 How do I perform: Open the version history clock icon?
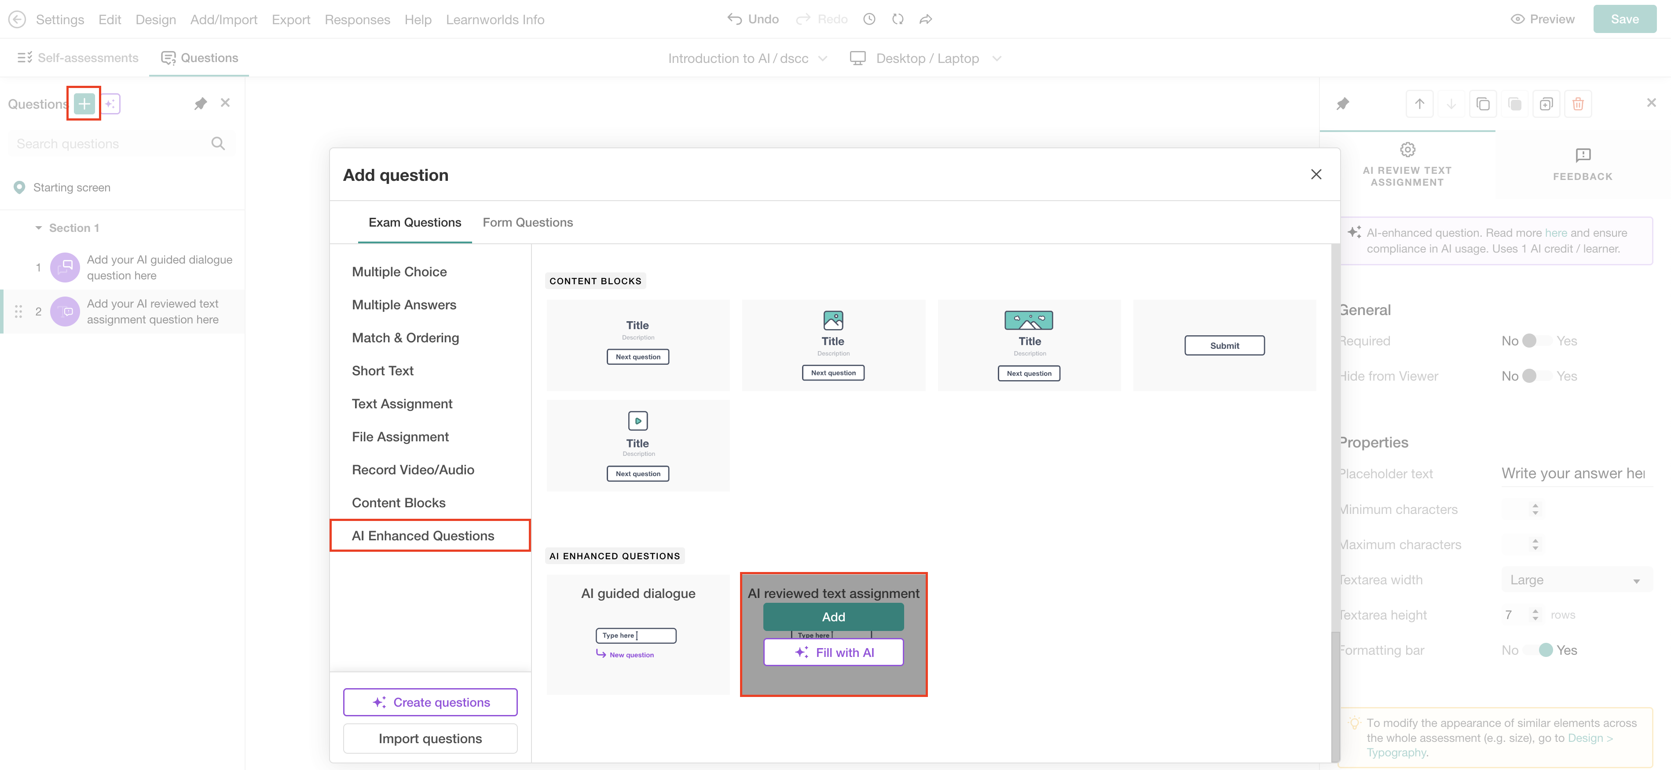pos(869,19)
